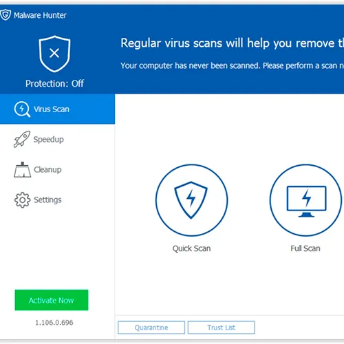Open the Virus Scan tab label
Image resolution: width=344 pixels, height=344 pixels.
coord(52,109)
